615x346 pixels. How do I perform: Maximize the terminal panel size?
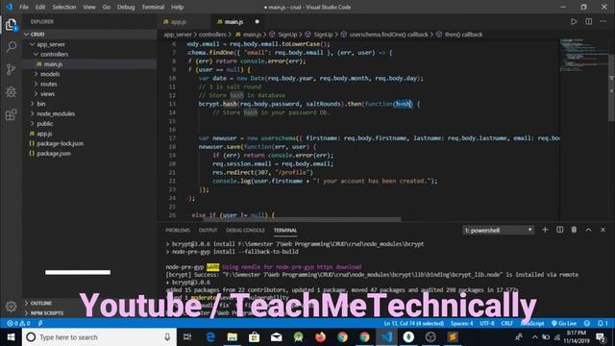click(x=588, y=230)
